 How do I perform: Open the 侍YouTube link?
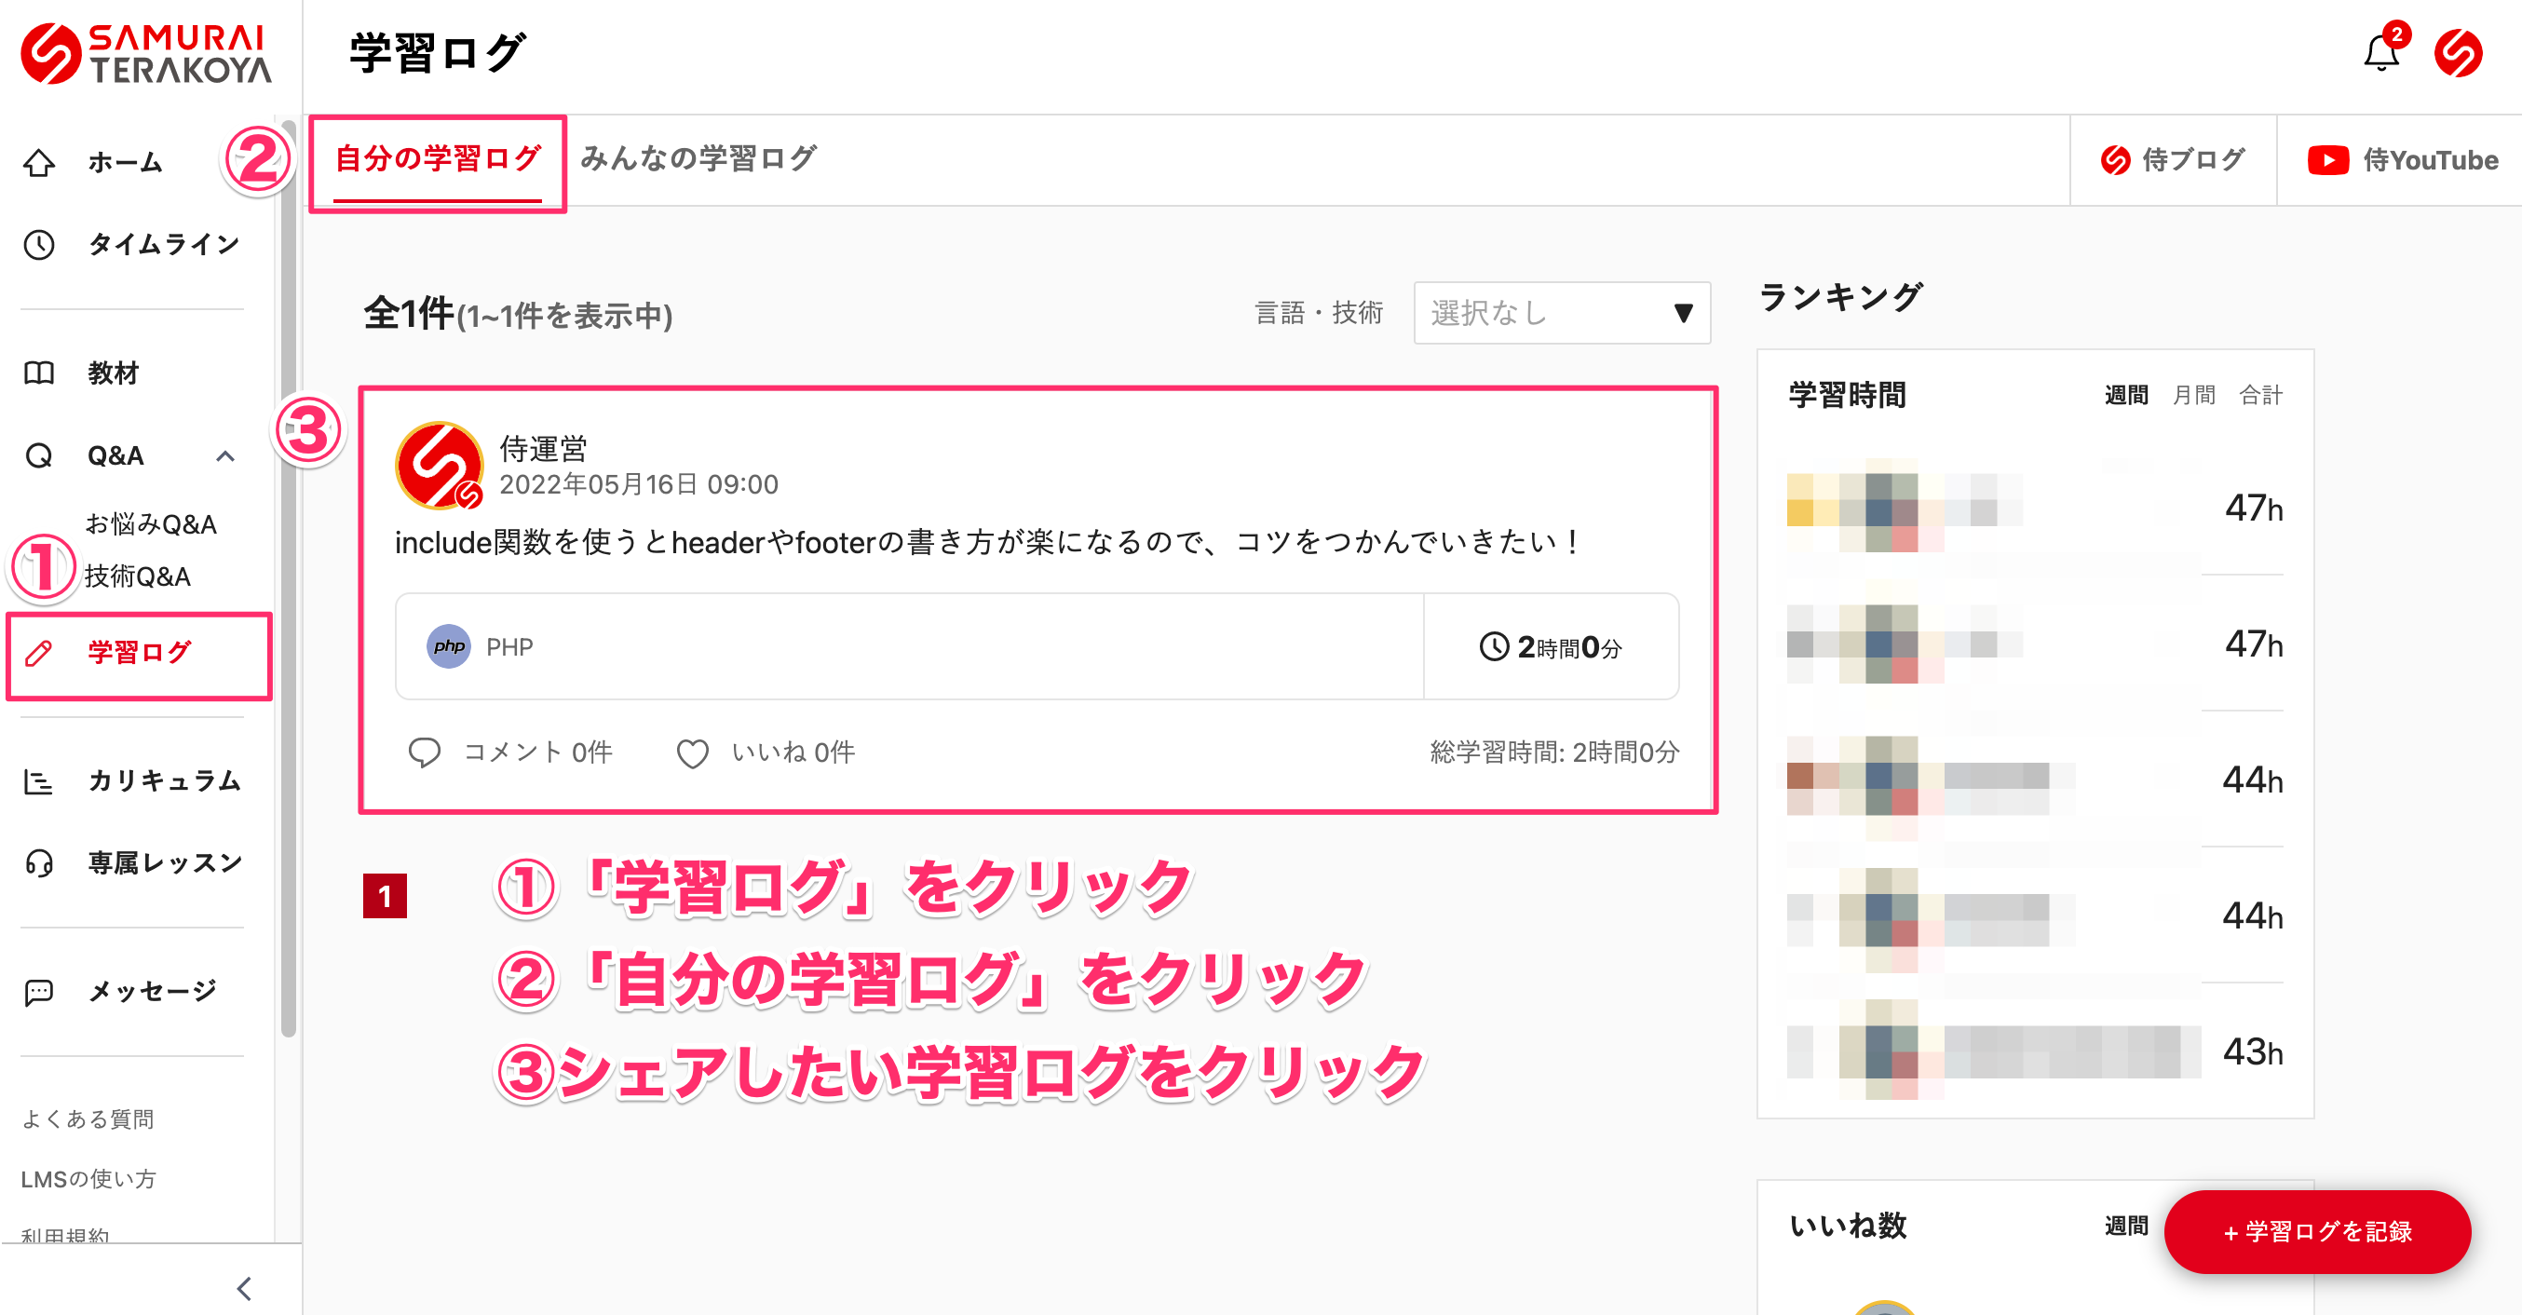pos(2403,160)
